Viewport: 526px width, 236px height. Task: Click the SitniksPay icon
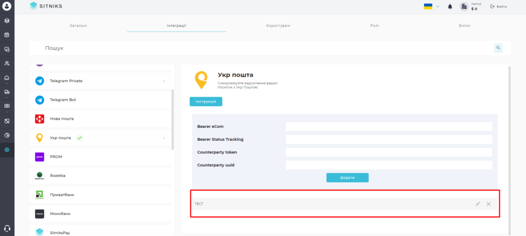[x=39, y=232]
